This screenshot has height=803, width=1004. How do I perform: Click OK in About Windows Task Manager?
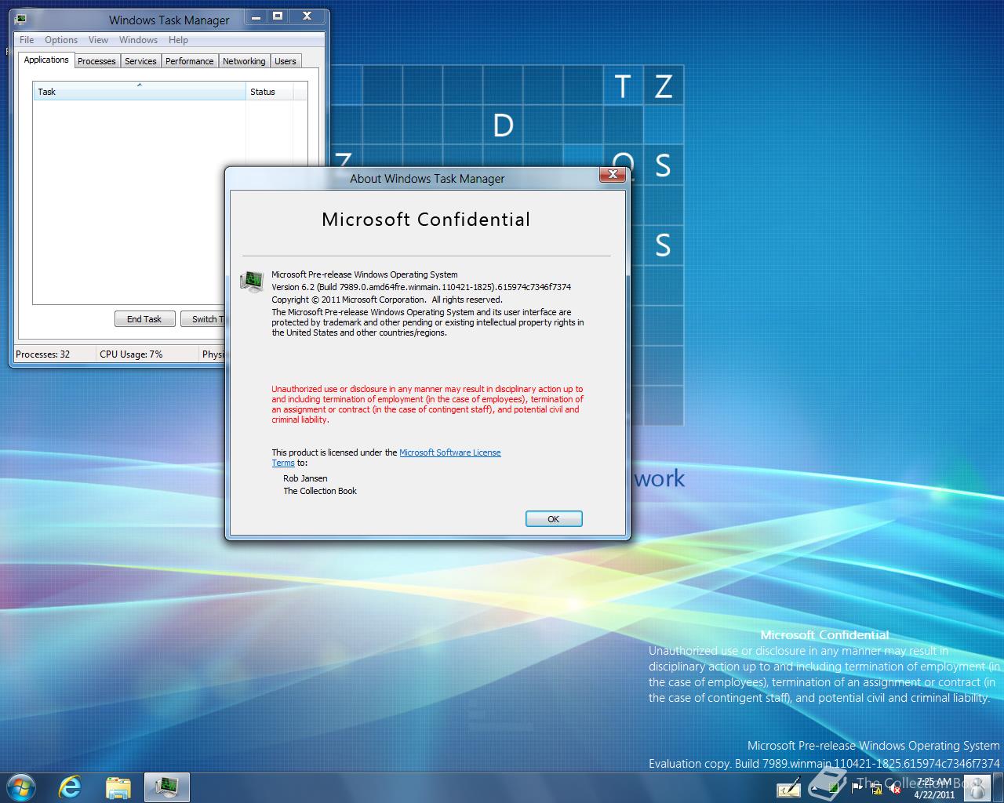pyautogui.click(x=554, y=519)
